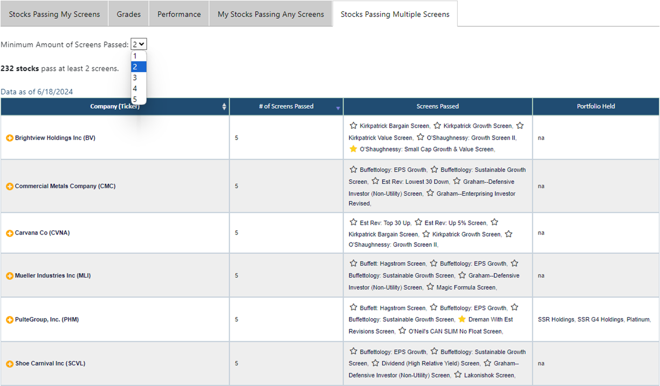660x386 pixels.
Task: Star Kirkpatrick Growth Screen in Brightview row
Action: 437,126
